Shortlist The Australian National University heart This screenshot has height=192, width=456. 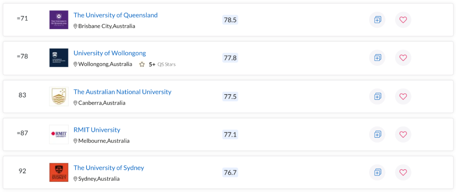click(x=403, y=96)
